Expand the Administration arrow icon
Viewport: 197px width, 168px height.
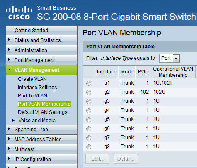[9, 50]
